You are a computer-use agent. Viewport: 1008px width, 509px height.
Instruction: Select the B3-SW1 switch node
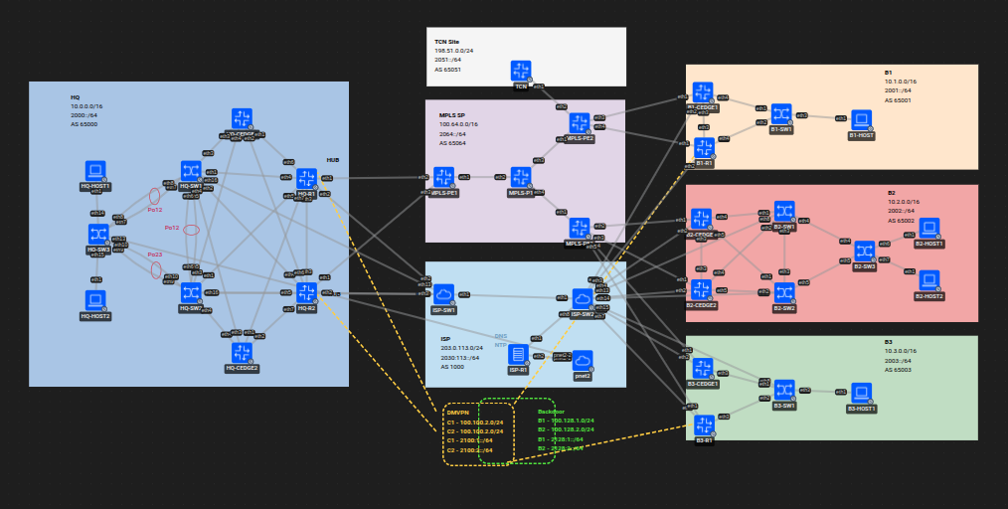784,390
